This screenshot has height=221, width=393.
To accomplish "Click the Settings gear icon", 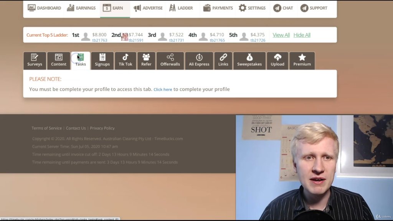I will click(x=243, y=8).
